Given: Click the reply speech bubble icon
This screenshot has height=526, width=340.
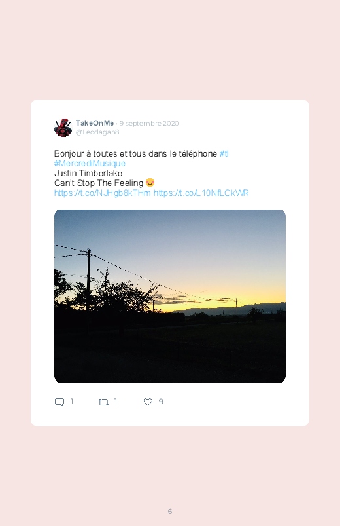Looking at the screenshot, I should click(59, 402).
